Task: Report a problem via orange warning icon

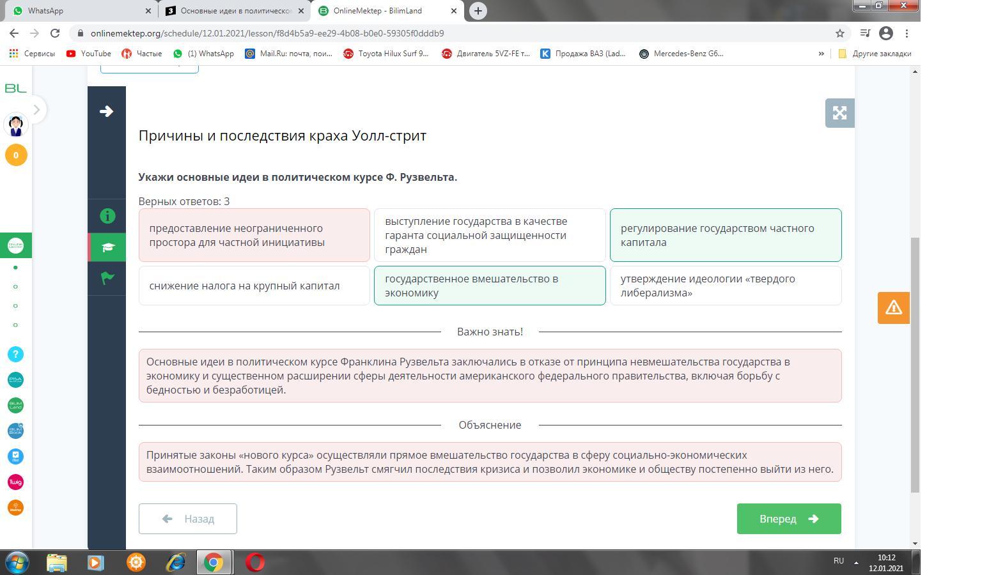Action: [x=893, y=307]
